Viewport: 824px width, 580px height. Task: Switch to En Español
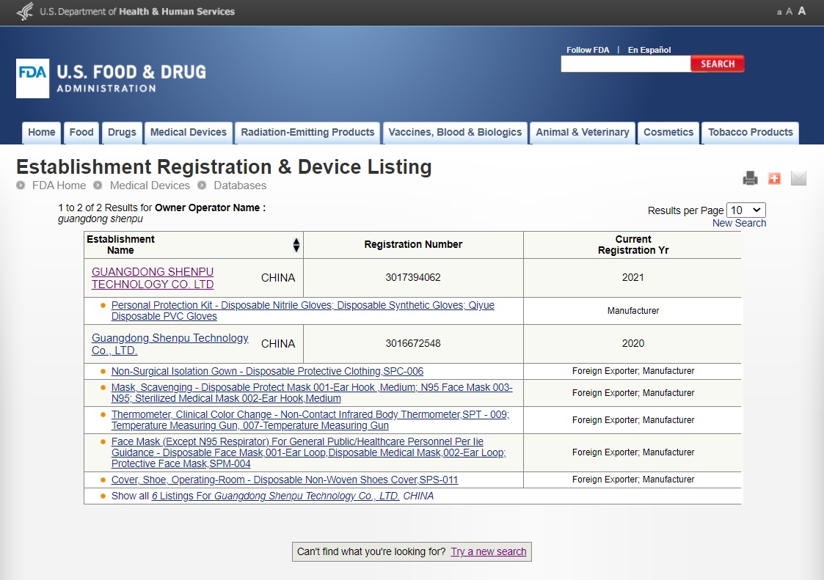(649, 50)
